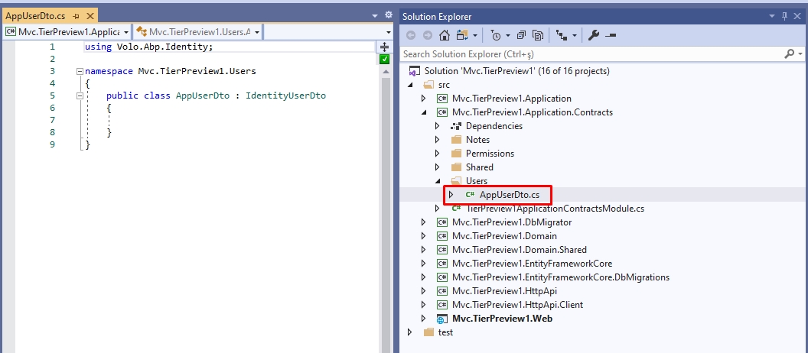
Task: Select the AppUserDto.cs editor tab
Action: [x=35, y=16]
